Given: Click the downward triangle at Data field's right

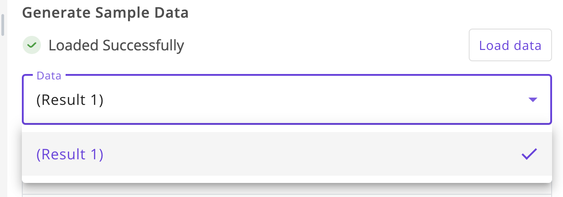Looking at the screenshot, I should [532, 100].
